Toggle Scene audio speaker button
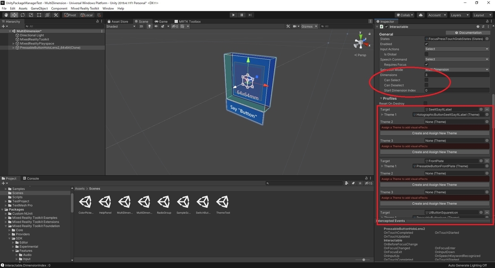The height and width of the screenshot is (268, 495). coord(156,26)
